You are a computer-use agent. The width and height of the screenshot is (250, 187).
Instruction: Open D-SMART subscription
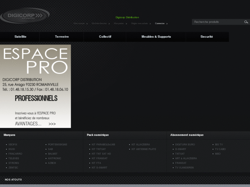point(181,149)
